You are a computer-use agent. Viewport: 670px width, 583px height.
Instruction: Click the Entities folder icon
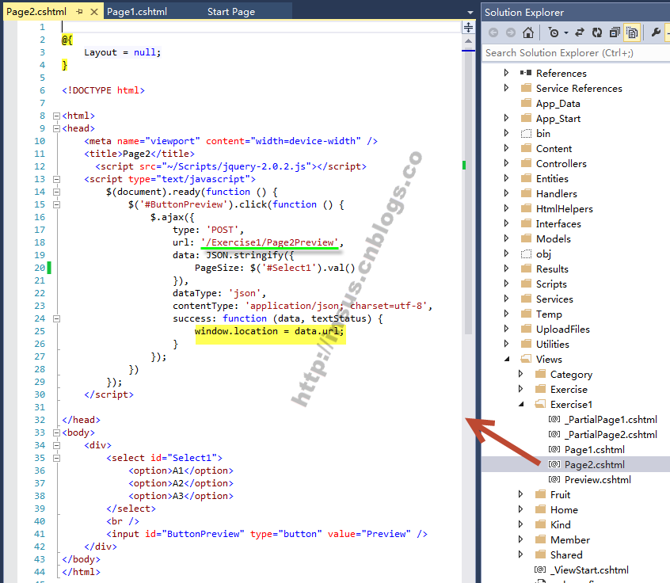526,178
